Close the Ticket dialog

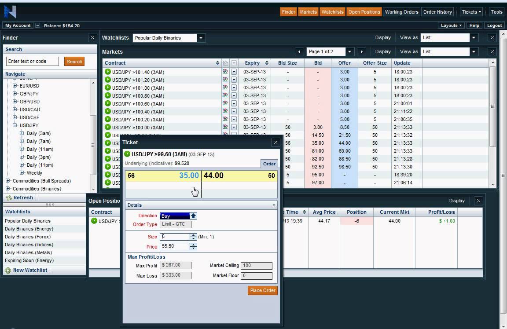click(276, 142)
